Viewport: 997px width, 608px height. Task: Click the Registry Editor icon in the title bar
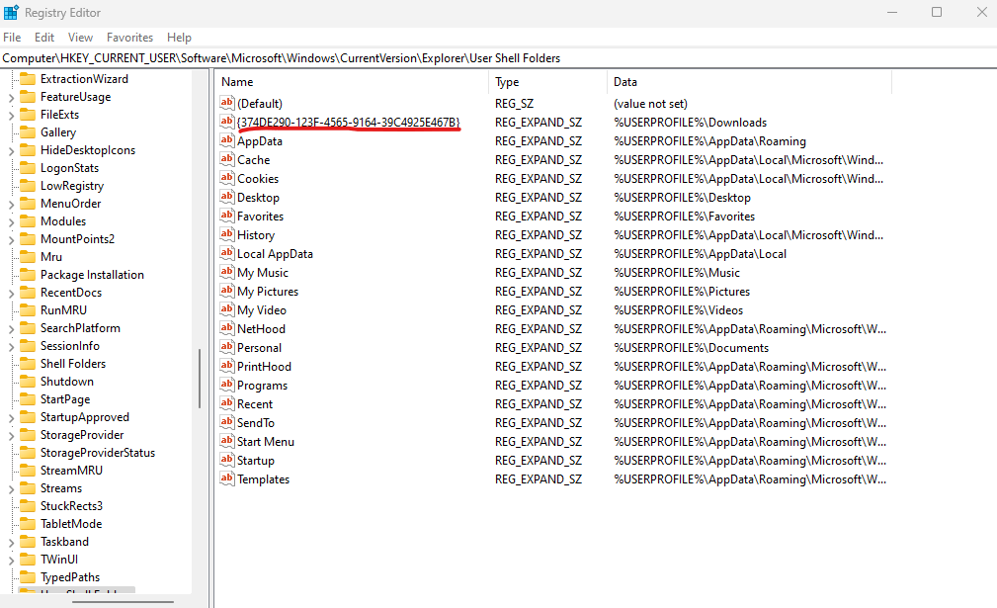tap(11, 12)
